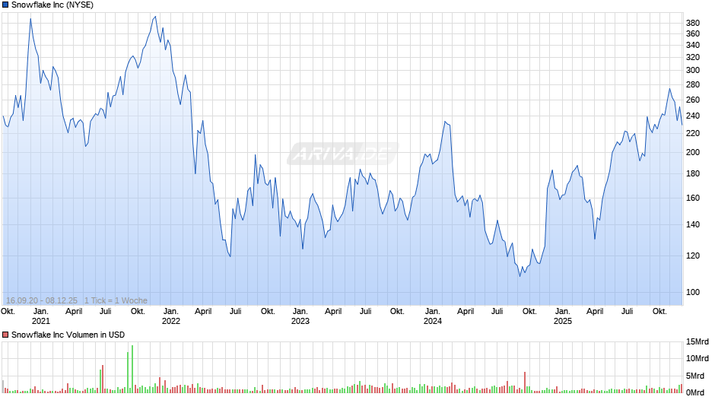Click the 120 price axis label
The height and width of the screenshot is (400, 715).
693,256
